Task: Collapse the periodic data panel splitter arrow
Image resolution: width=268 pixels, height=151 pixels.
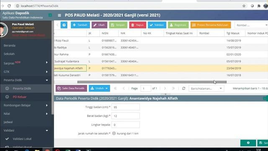Action: [x=165, y=94]
